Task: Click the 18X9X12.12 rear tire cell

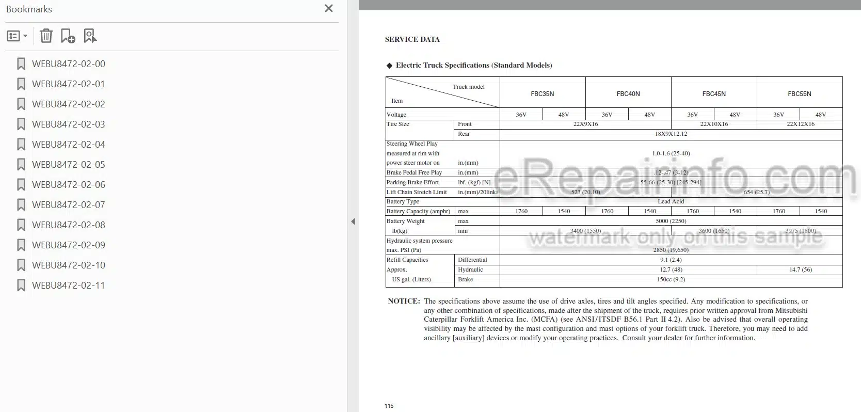Action: (671, 134)
